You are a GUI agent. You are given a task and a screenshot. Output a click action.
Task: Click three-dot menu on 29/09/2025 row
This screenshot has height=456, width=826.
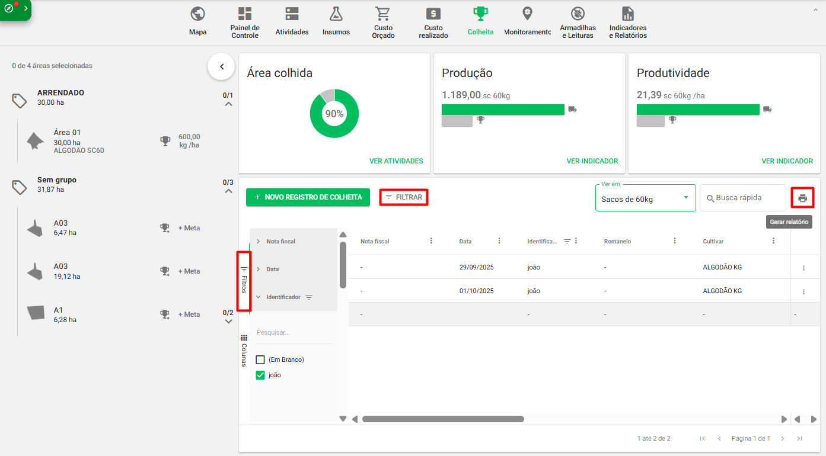tap(803, 268)
